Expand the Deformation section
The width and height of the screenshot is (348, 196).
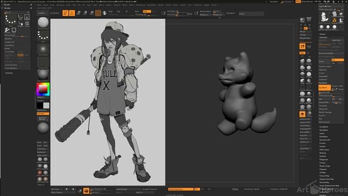click(324, 150)
